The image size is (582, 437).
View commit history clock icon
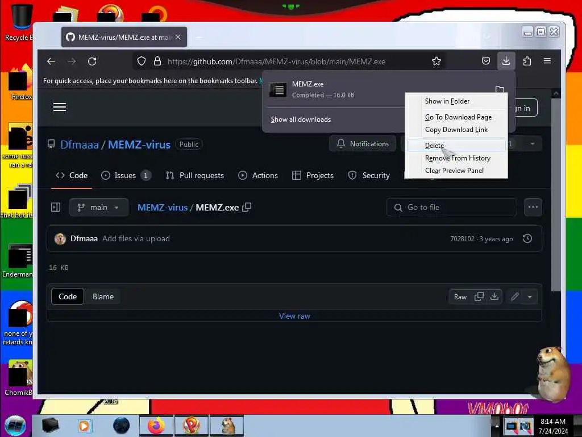[527, 238]
